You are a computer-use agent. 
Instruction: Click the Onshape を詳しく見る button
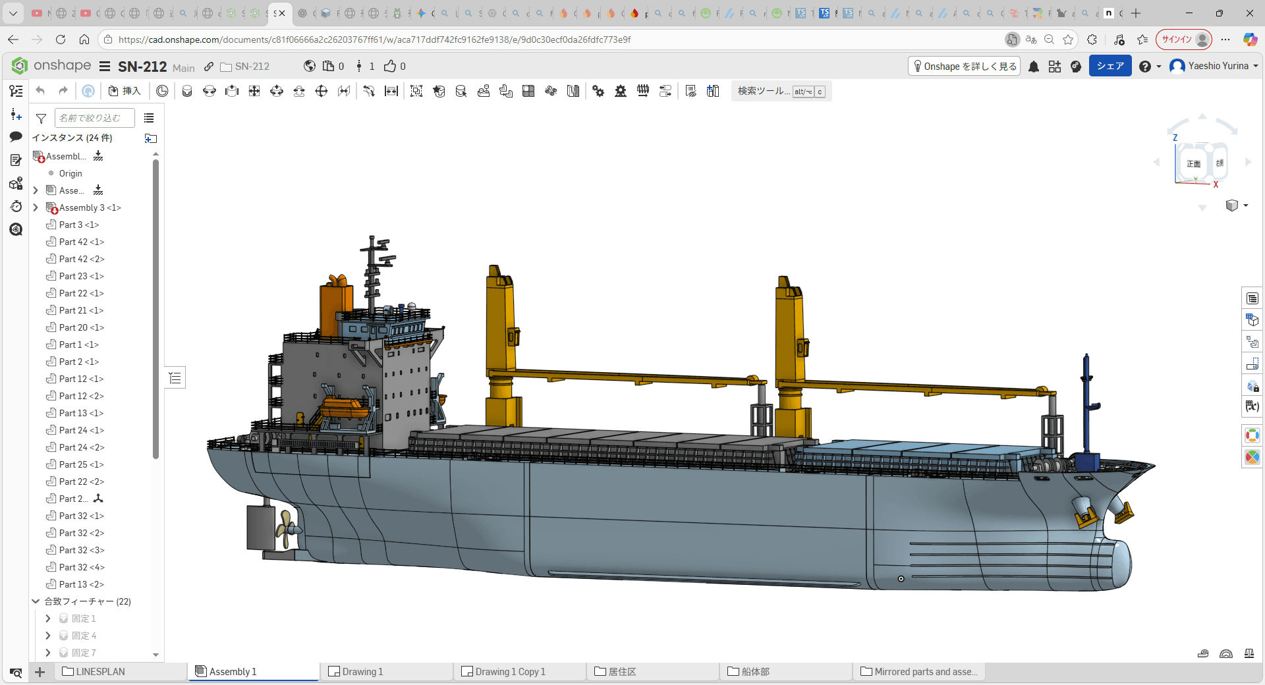point(964,66)
